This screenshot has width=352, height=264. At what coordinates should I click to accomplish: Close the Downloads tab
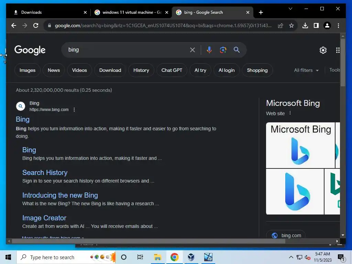[x=85, y=12]
